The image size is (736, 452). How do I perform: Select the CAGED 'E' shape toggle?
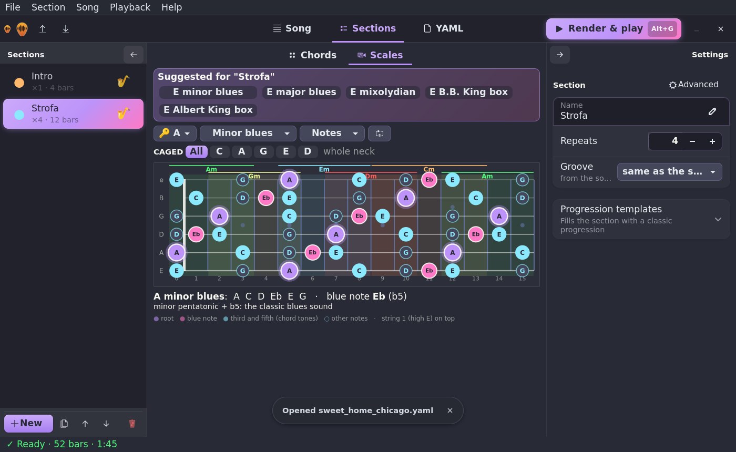[x=285, y=152]
